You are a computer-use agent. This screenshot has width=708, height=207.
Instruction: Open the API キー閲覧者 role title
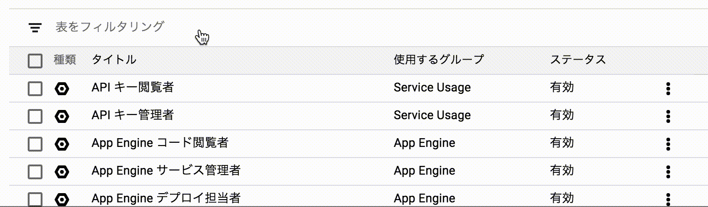tap(133, 87)
